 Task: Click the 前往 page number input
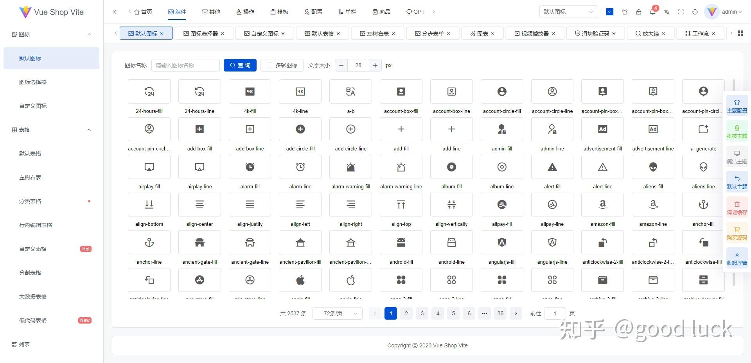[x=555, y=313]
